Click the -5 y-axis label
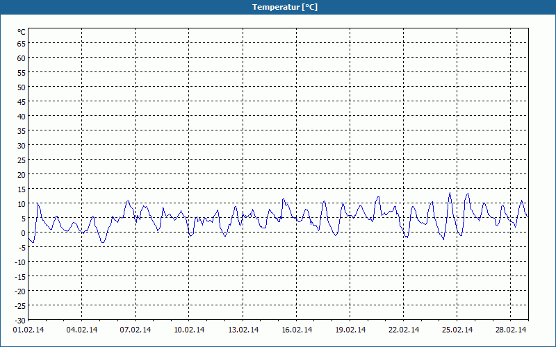This screenshot has height=347, width=556. pos(22,248)
